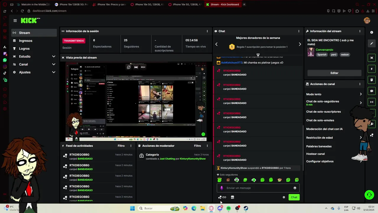This screenshot has width=378, height=213.
Task: Toggle the broadcast signal widget in right sidebar
Action: (372, 102)
